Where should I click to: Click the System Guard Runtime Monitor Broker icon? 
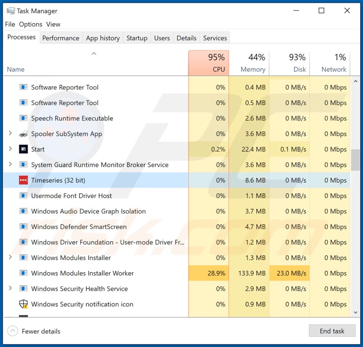(x=23, y=165)
